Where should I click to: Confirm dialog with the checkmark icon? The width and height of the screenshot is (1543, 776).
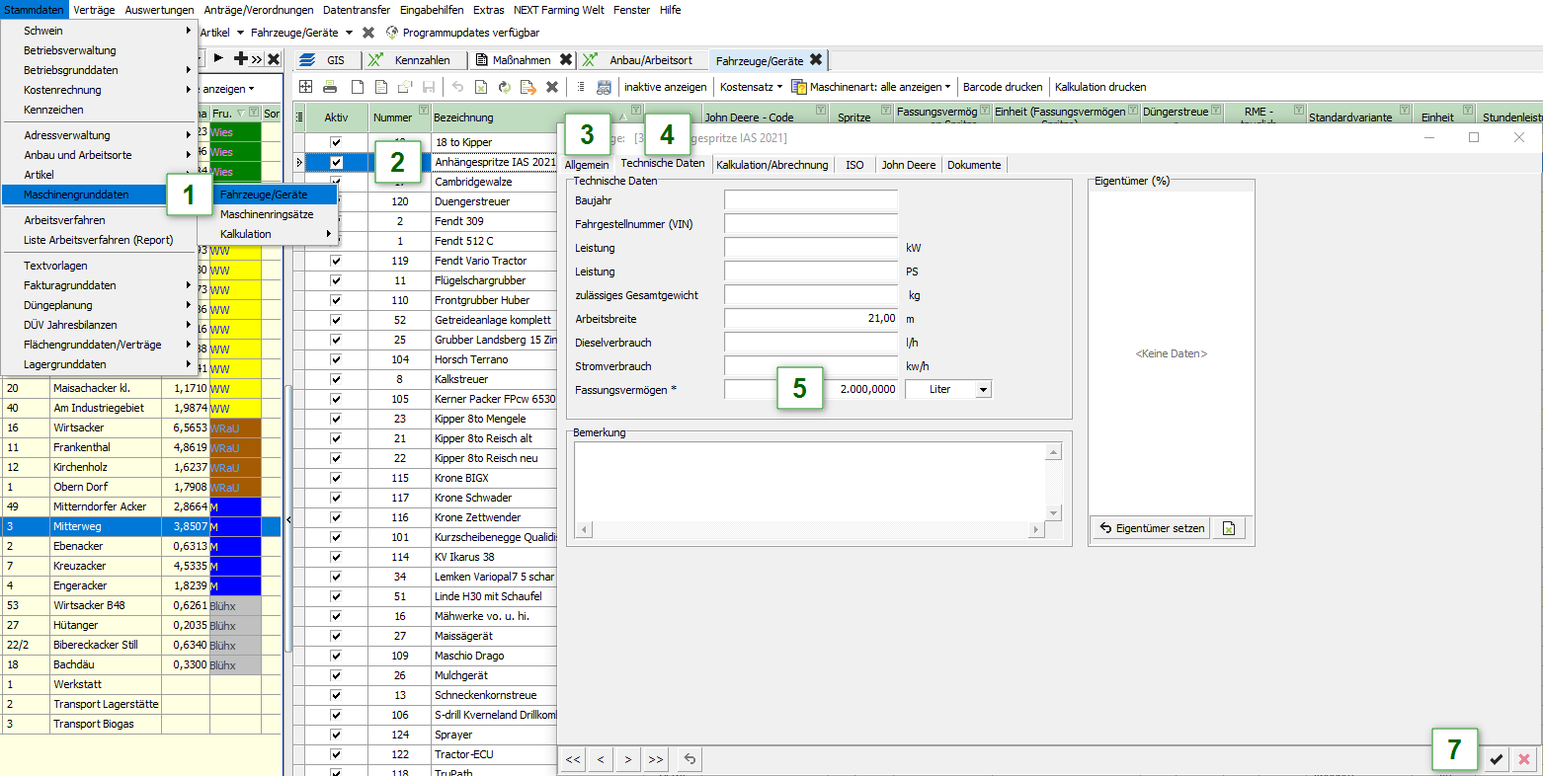tap(1497, 759)
